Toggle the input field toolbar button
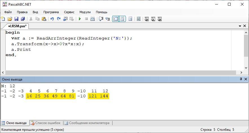The width and height of the screenshot is (249, 133). 122,19
